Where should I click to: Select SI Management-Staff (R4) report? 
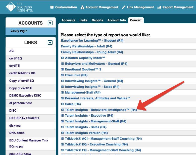[x=81, y=93]
